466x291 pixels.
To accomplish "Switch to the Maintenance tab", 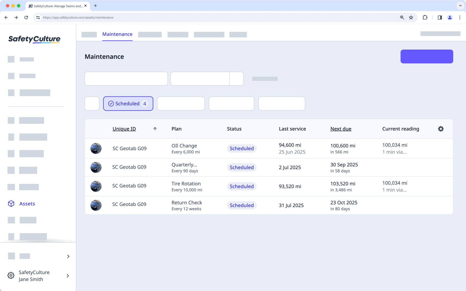I will 117,34.
